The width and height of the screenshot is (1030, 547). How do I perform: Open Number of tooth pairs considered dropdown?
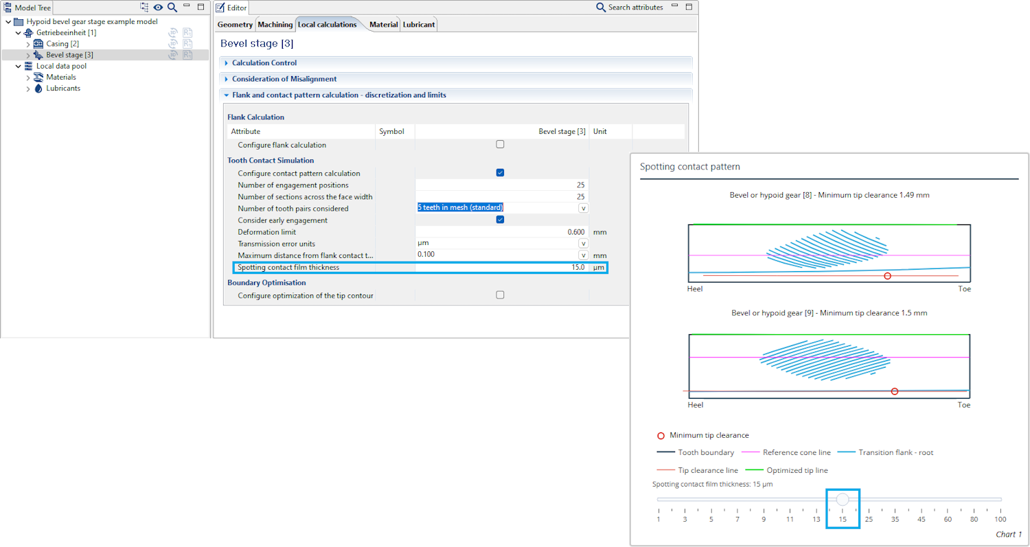pos(584,208)
